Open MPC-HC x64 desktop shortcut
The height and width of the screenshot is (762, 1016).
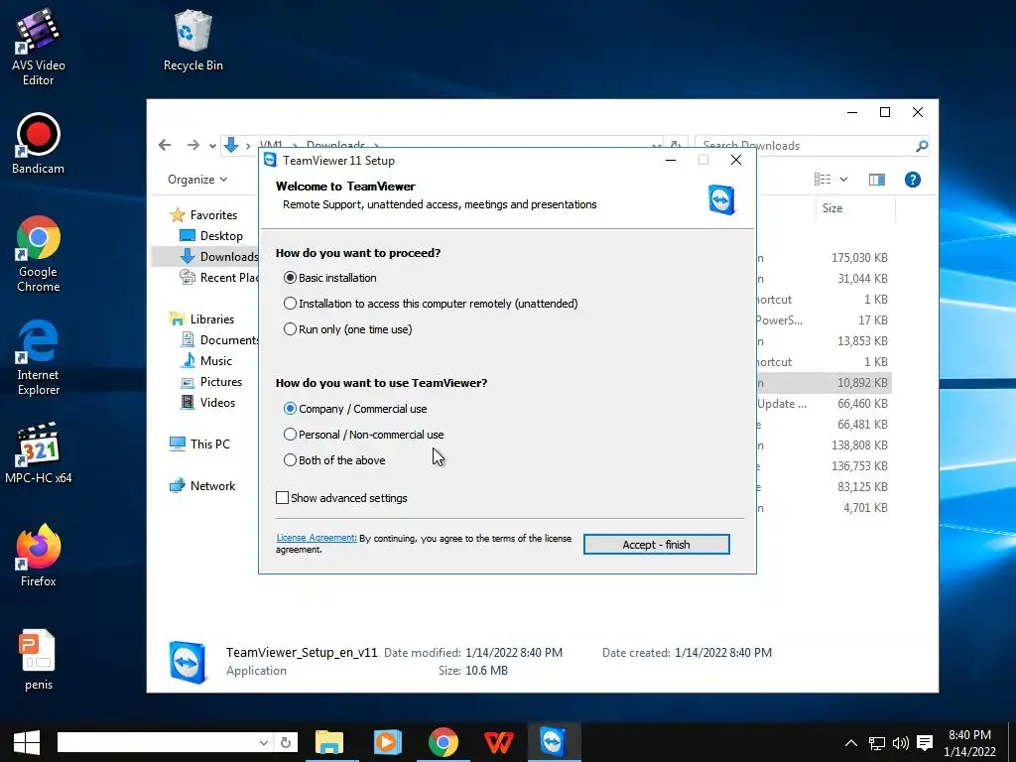(x=39, y=452)
